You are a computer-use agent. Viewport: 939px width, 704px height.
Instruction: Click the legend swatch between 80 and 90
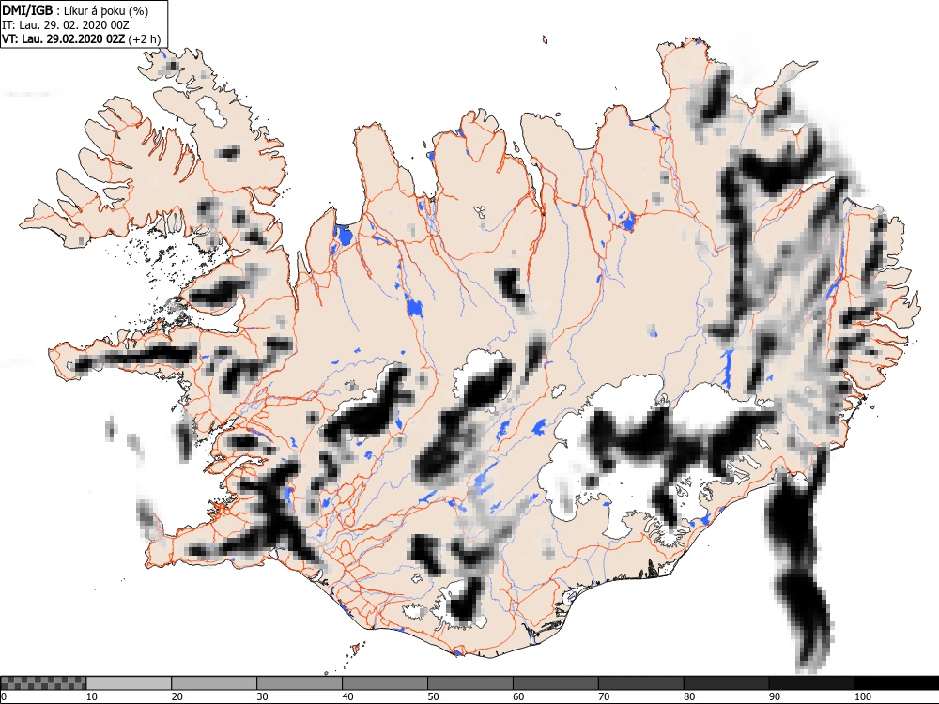(x=726, y=683)
